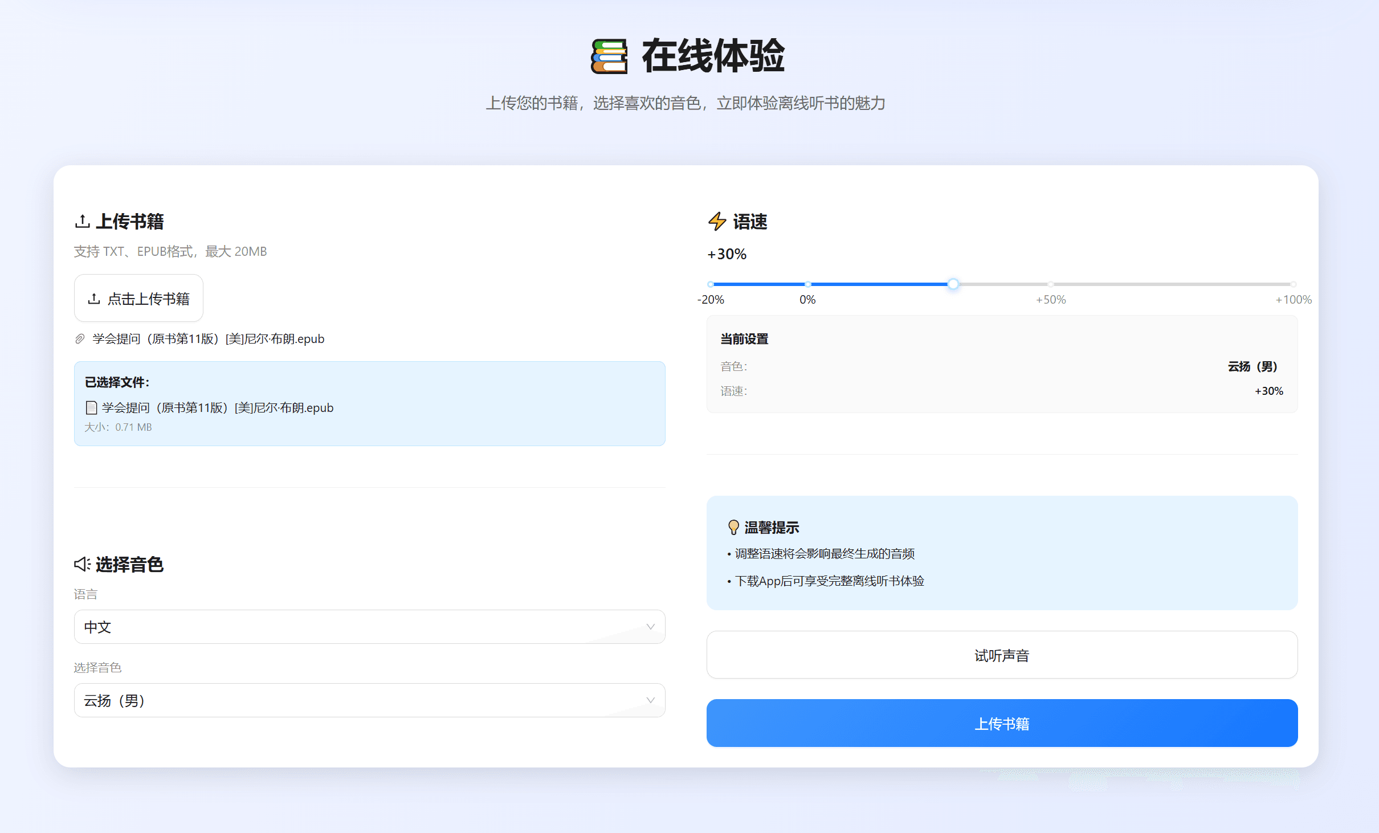Click the lightning bolt 语速 icon
Screen dimensions: 1379x833
click(717, 221)
